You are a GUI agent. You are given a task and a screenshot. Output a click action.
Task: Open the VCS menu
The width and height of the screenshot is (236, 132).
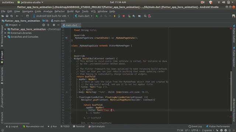coord(93,11)
